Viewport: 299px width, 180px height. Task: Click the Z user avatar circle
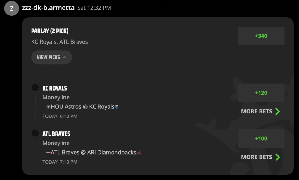pos(12,8)
